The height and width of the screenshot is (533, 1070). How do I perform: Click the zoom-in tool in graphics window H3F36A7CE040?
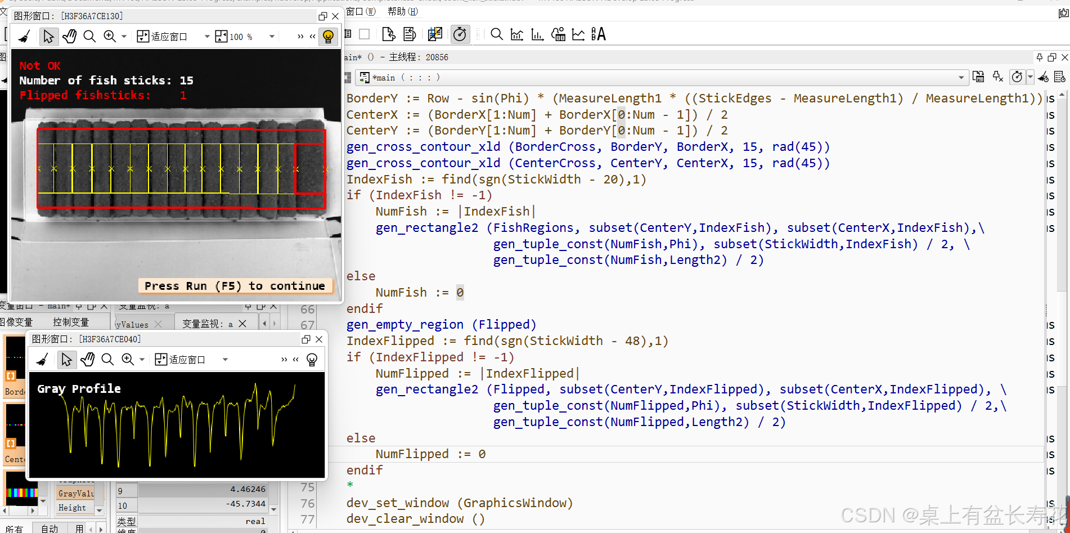click(x=128, y=360)
